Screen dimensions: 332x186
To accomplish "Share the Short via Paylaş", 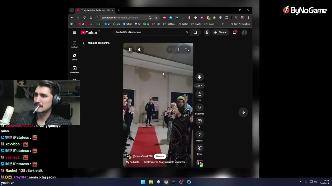I will coord(199,134).
